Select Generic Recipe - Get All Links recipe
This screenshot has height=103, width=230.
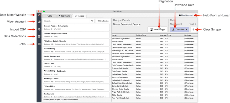point(76,27)
